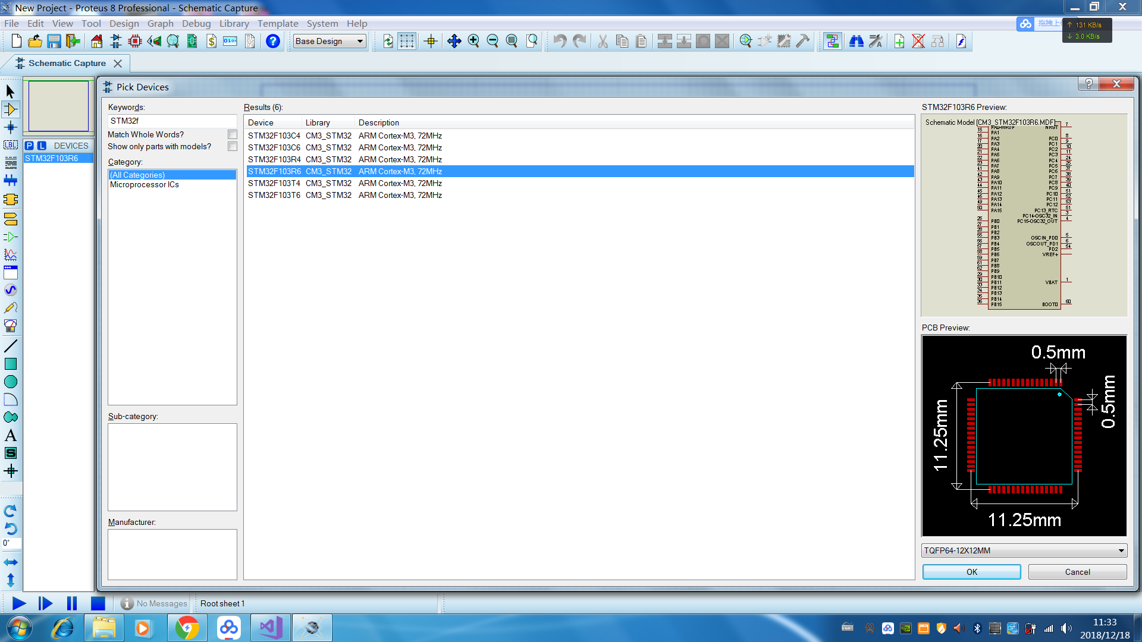
Task: Click the Zoom In magnifier icon
Action: (x=473, y=41)
